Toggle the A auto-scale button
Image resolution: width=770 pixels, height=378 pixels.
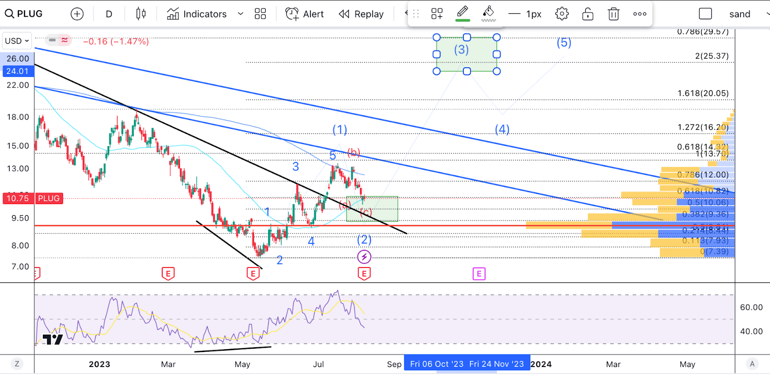tap(752, 364)
